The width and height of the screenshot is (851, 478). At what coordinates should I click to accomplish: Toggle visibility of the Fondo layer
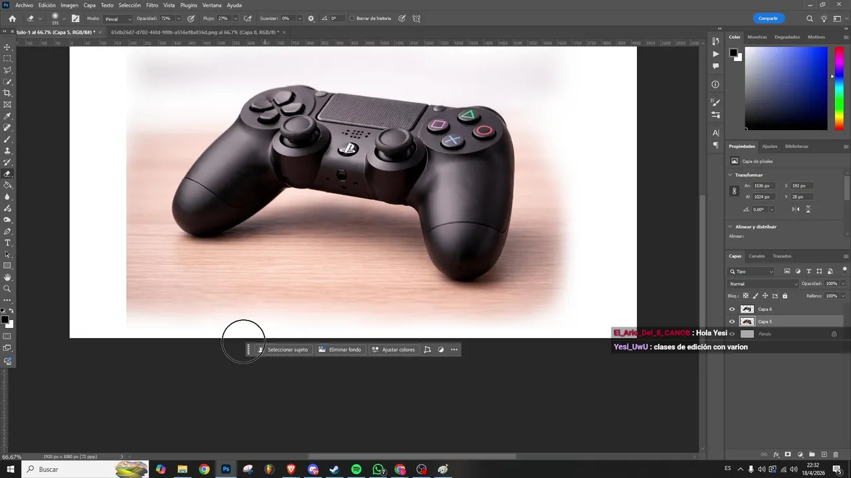732,334
